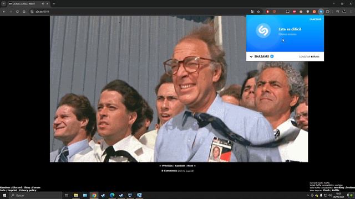This screenshot has height=199, width=355.
Task: Open the Discord footer link
Action: click(x=17, y=187)
